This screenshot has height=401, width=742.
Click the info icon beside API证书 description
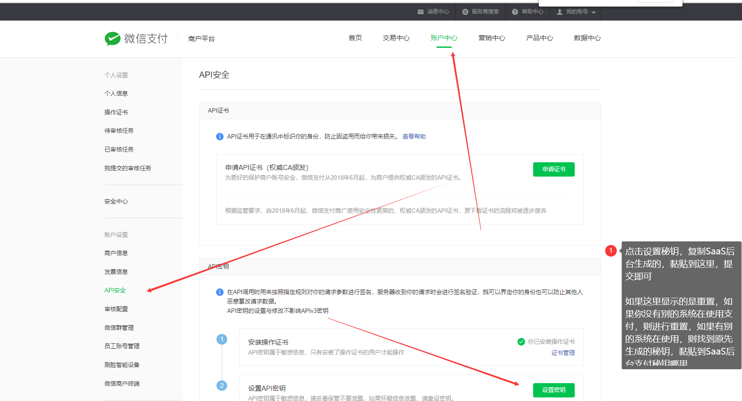(x=220, y=136)
